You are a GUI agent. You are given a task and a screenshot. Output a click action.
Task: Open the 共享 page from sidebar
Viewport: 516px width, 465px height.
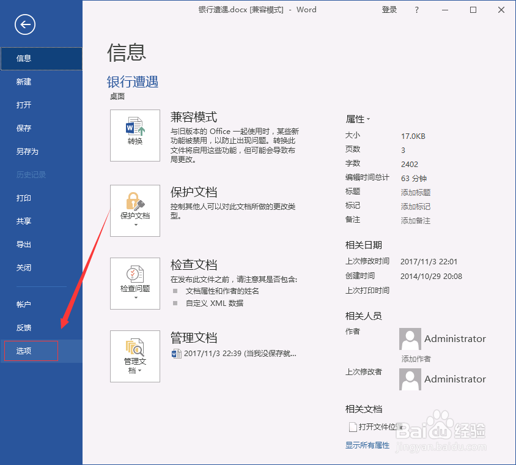pyautogui.click(x=41, y=221)
